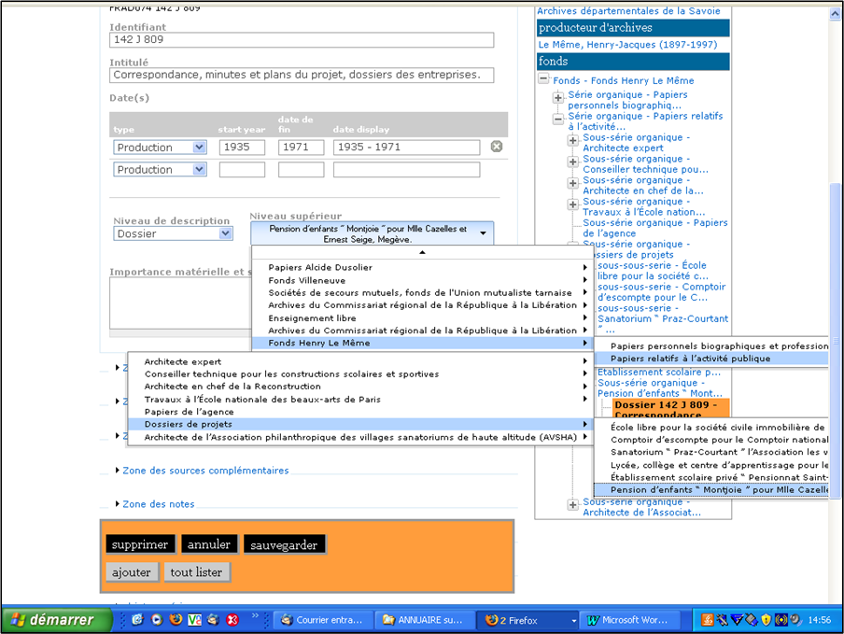Expand Papiers personnels biographiq tree node
844x634 pixels.
[558, 98]
